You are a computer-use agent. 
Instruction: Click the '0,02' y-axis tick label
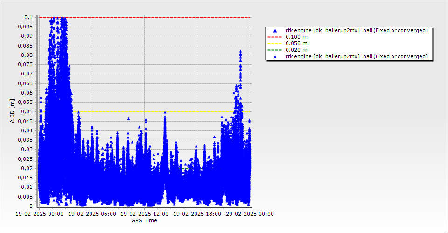point(27,168)
